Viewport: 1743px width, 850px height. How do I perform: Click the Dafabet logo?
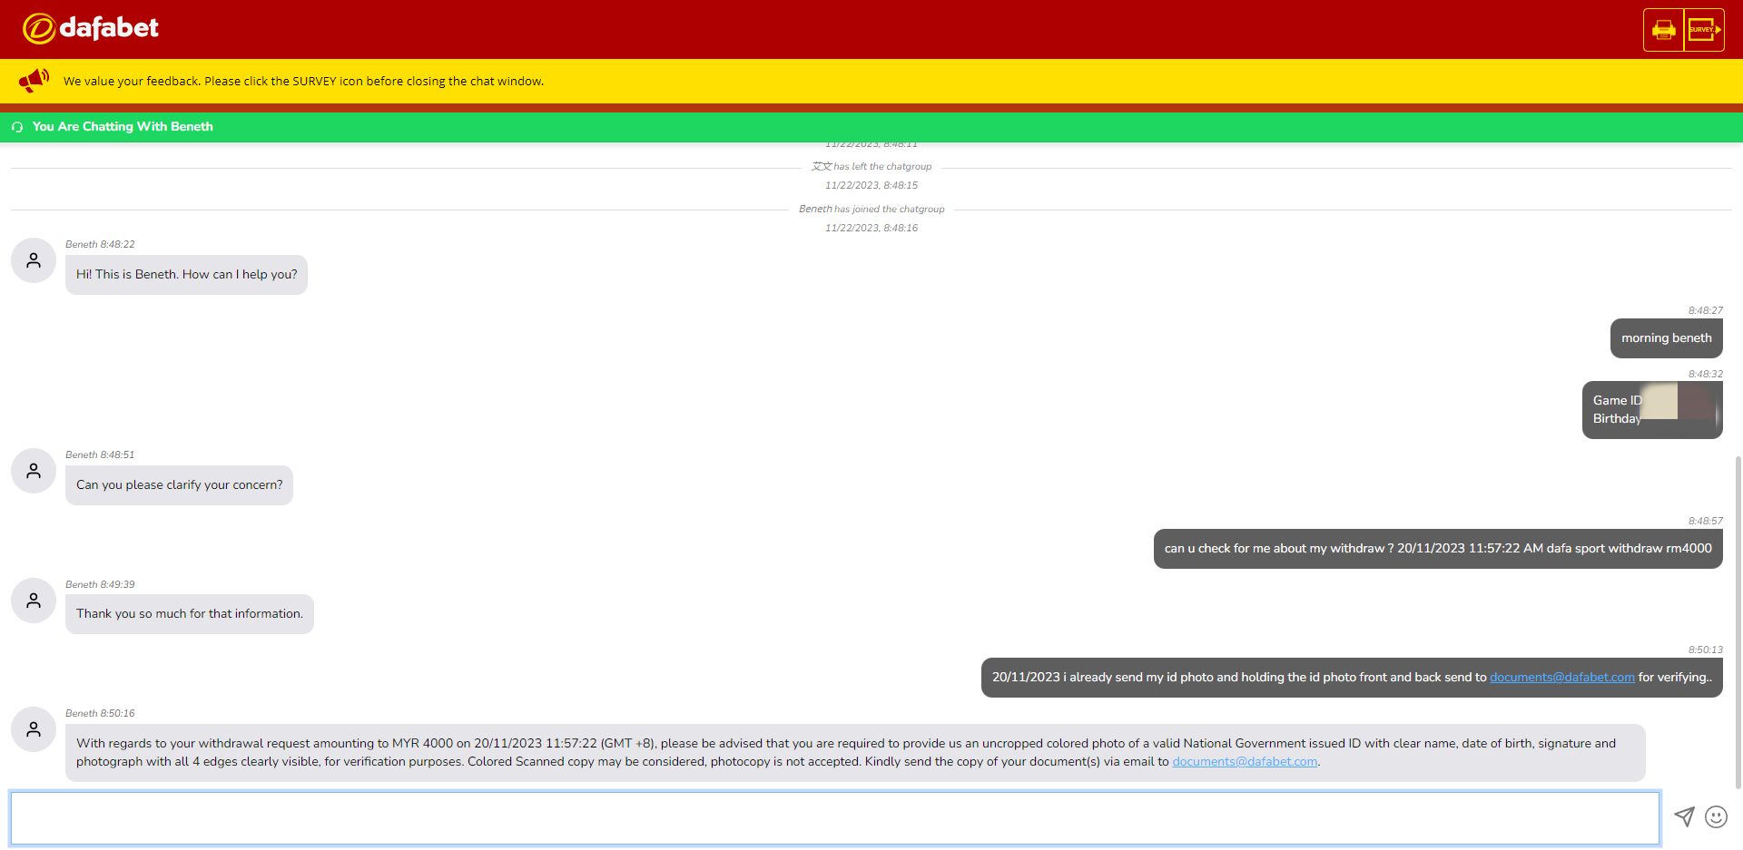pyautogui.click(x=91, y=28)
